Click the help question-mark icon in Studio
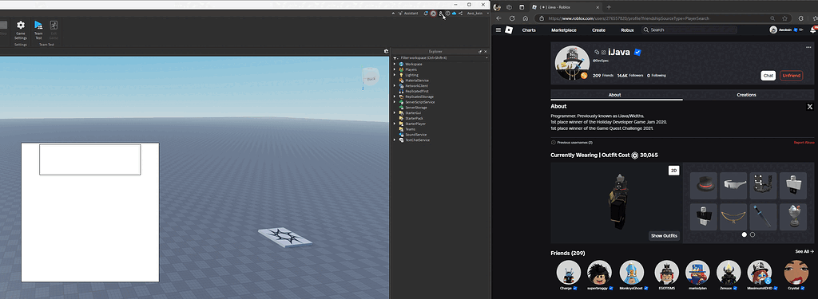The image size is (818, 299). (x=447, y=13)
